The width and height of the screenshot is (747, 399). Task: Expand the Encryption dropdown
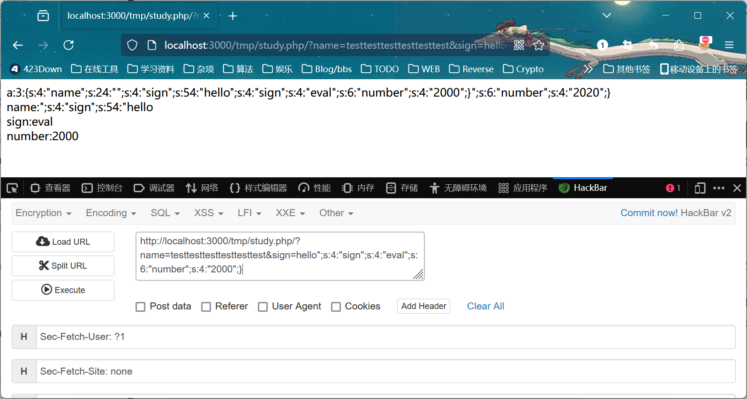(x=43, y=213)
